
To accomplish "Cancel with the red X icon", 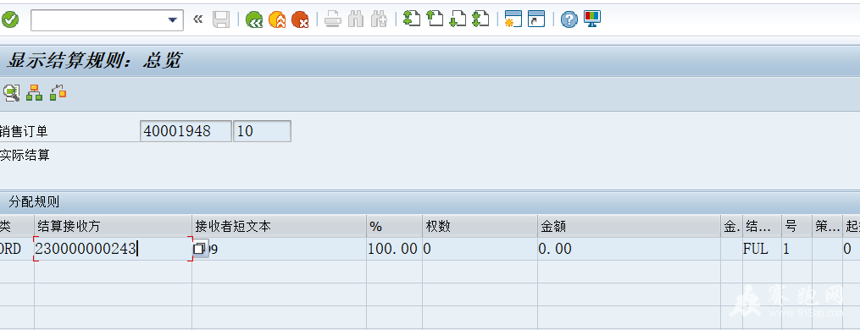I will click(300, 20).
